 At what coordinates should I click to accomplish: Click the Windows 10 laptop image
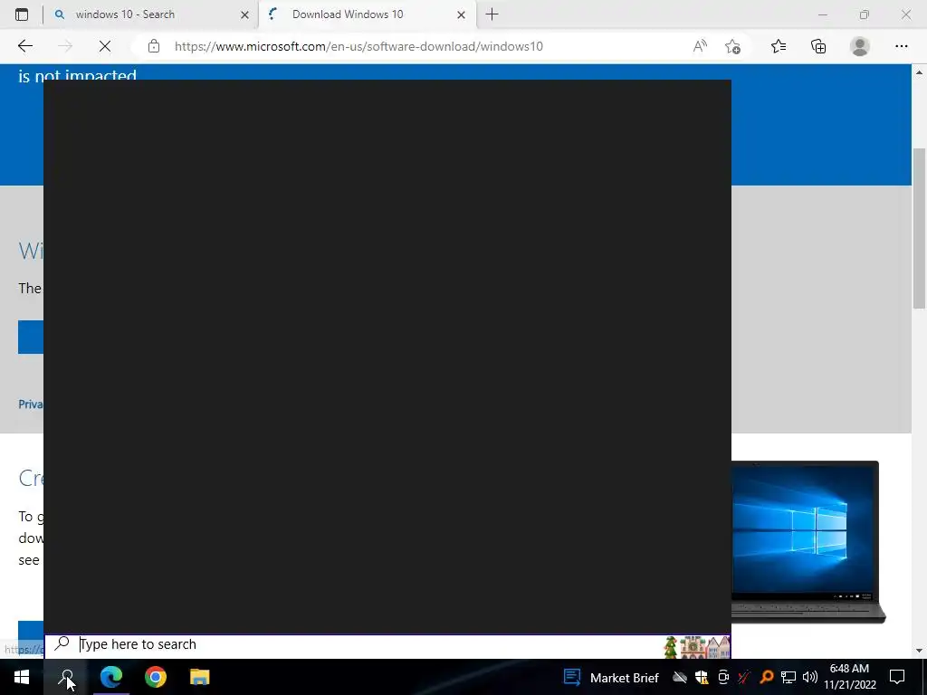click(808, 542)
